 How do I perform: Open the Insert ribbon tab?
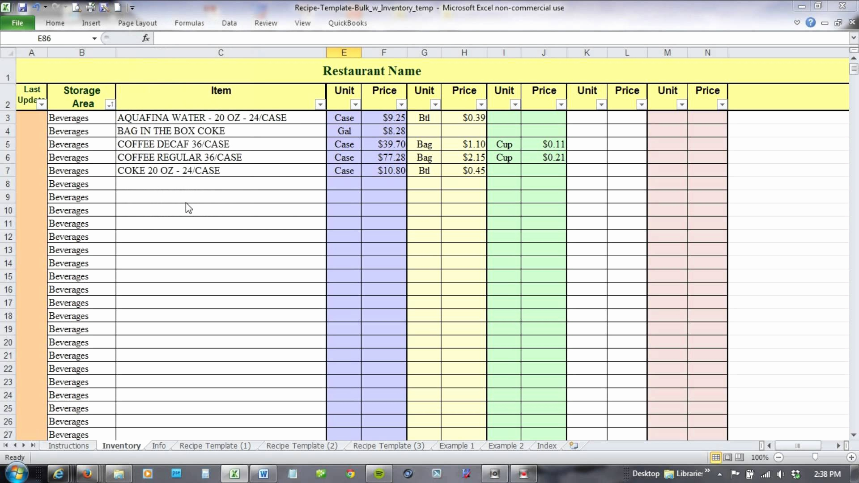coord(91,22)
